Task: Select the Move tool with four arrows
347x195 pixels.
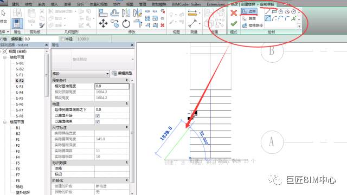Action: (103, 23)
